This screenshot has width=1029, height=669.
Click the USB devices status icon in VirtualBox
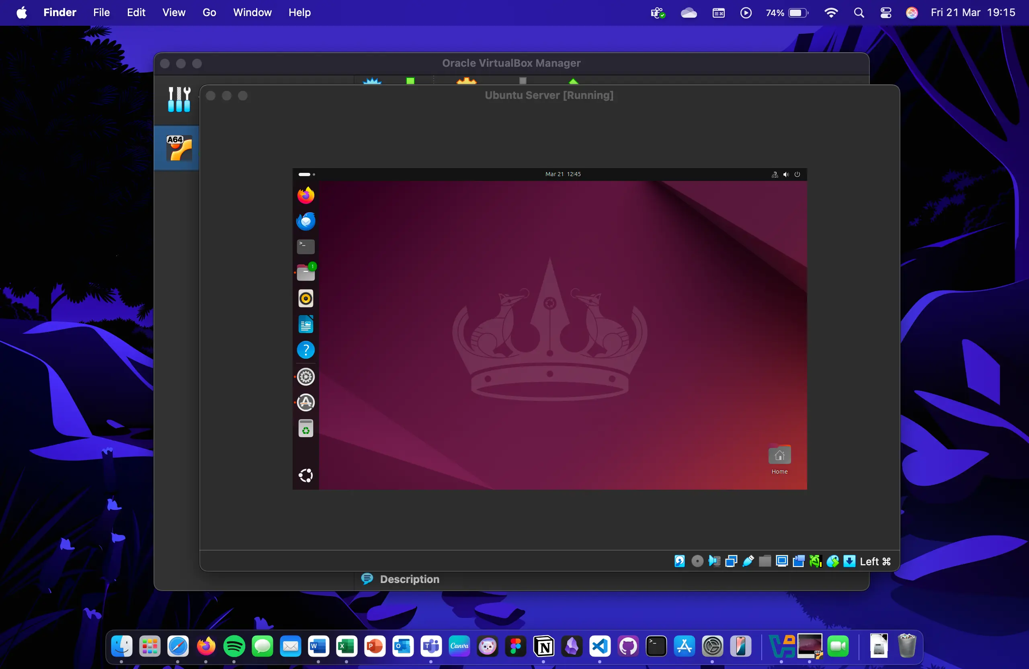[748, 561]
